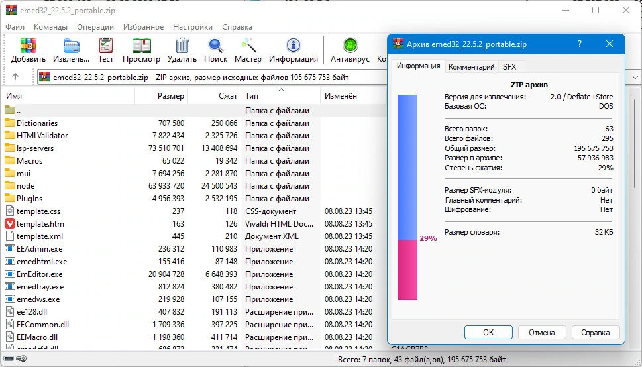Select the Dictionaries folder icon
Image resolution: width=642 pixels, height=367 pixels.
(x=9, y=123)
